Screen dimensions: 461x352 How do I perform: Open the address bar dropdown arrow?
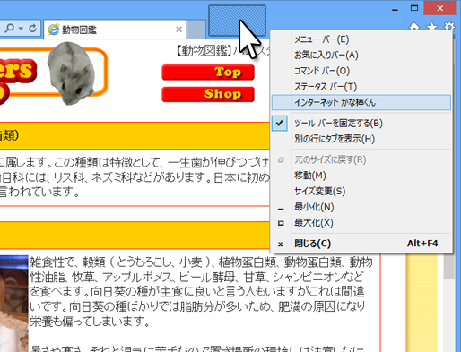click(21, 29)
